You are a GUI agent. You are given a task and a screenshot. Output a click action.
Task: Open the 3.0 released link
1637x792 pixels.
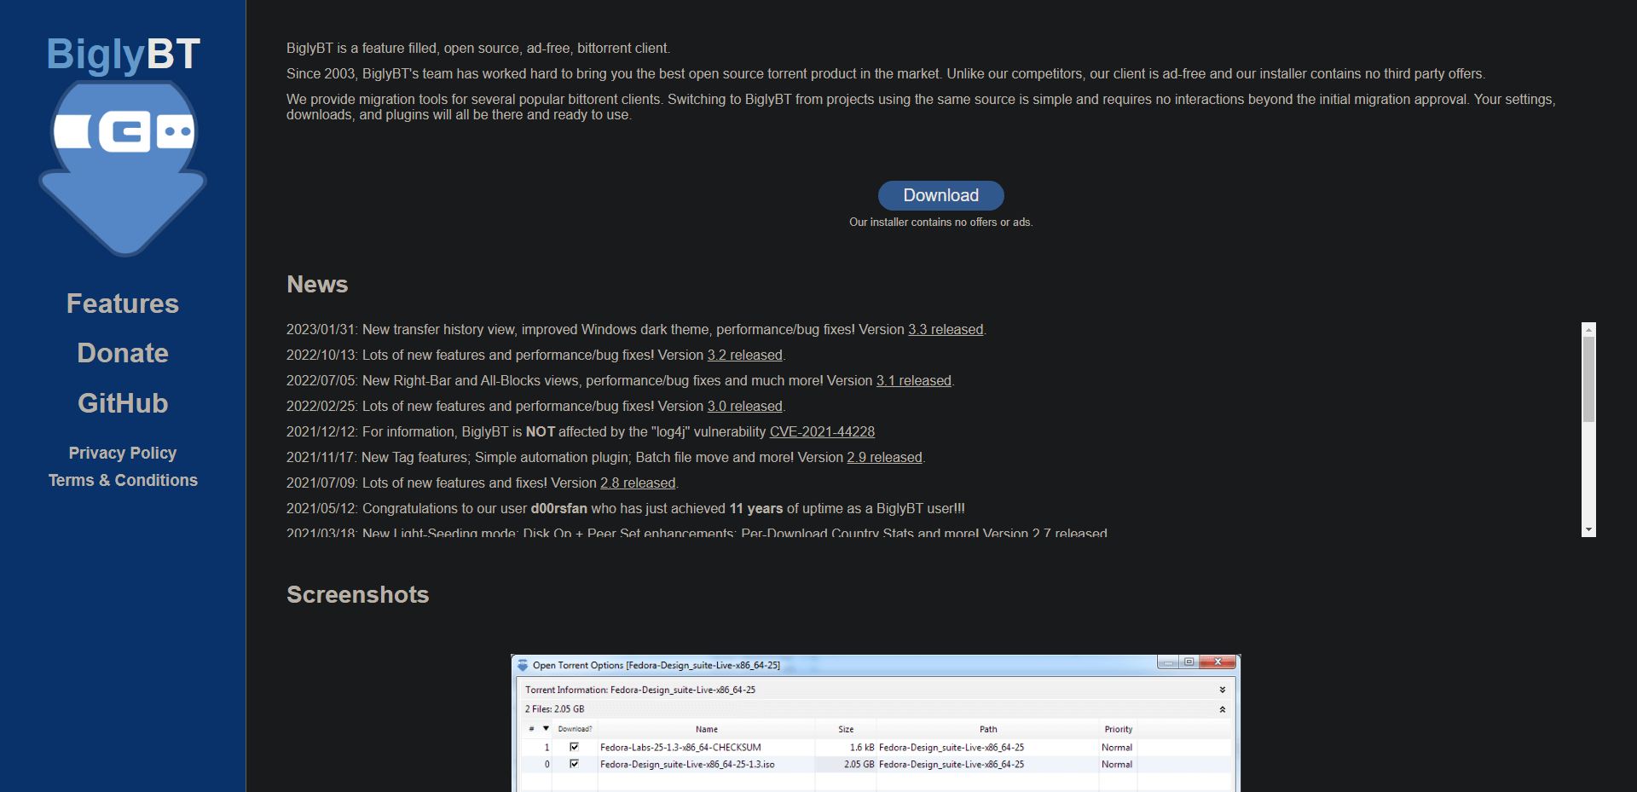pyautogui.click(x=744, y=407)
